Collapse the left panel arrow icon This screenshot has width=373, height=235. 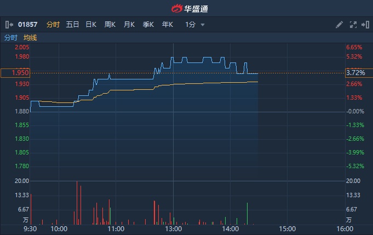(x=9, y=25)
